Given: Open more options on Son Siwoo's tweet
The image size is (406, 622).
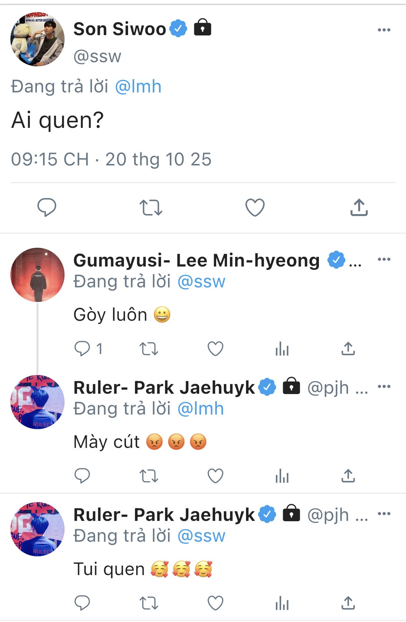Looking at the screenshot, I should point(384,30).
